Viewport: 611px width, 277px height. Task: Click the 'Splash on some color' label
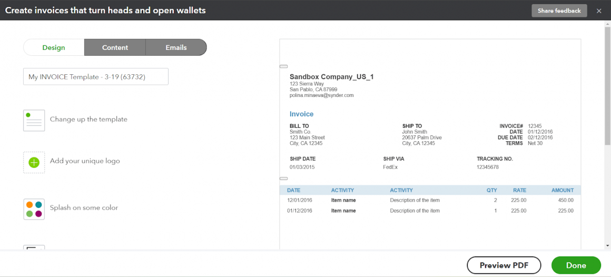(84, 208)
